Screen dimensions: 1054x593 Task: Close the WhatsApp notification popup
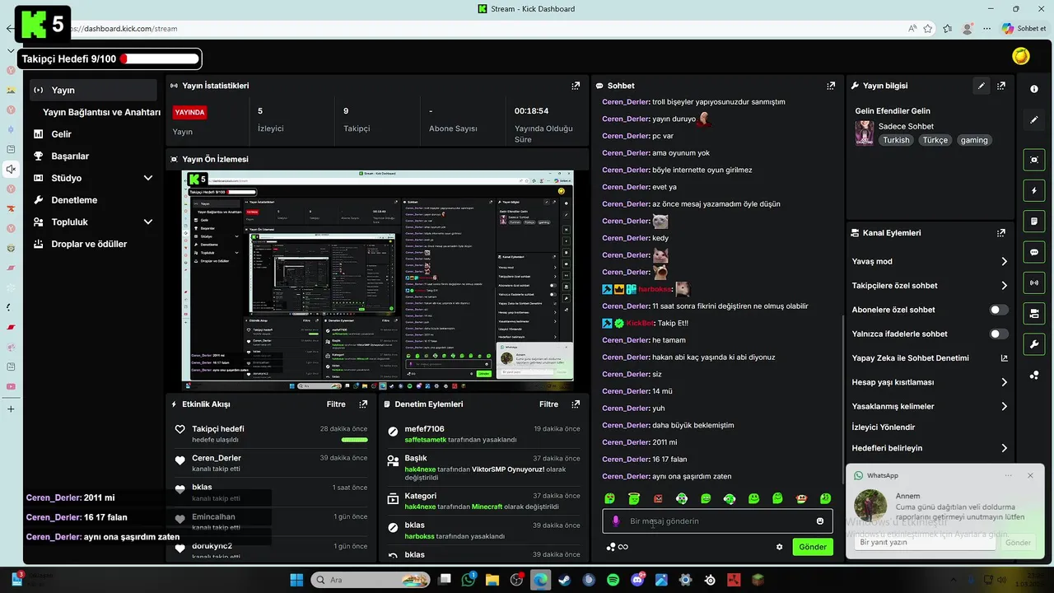(x=1030, y=475)
